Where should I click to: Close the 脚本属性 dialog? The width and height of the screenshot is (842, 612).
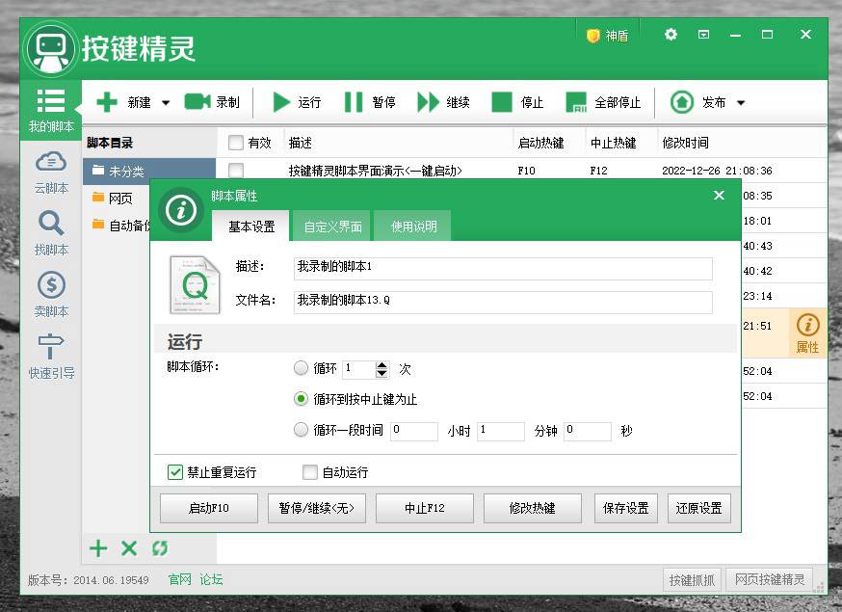[x=719, y=195]
